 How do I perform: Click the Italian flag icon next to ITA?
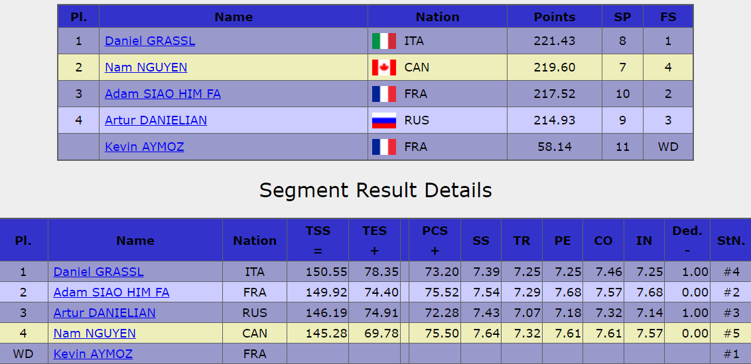(x=384, y=41)
